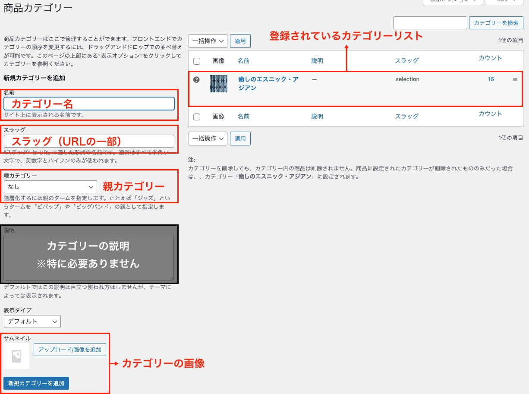Click the drag handle icon on 癒しのエスニック・アジアン row
This screenshot has height=394, width=529.
pos(515,80)
